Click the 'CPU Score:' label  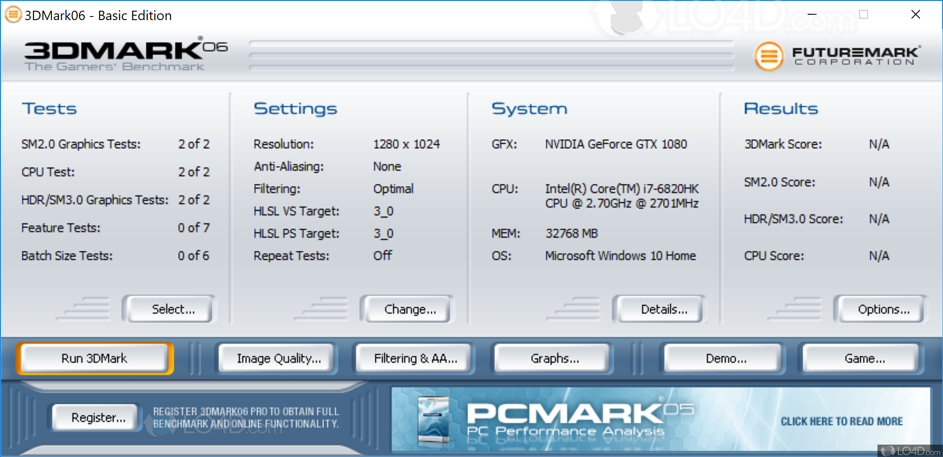tap(774, 256)
